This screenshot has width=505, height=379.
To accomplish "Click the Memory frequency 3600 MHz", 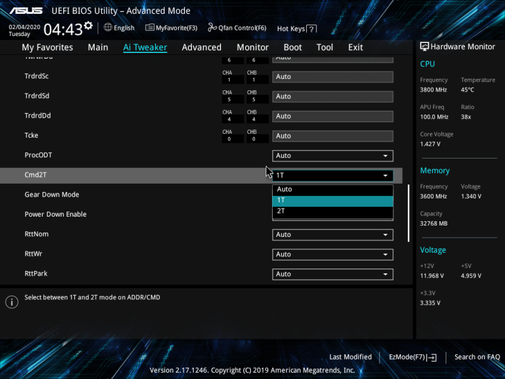I will [x=434, y=196].
